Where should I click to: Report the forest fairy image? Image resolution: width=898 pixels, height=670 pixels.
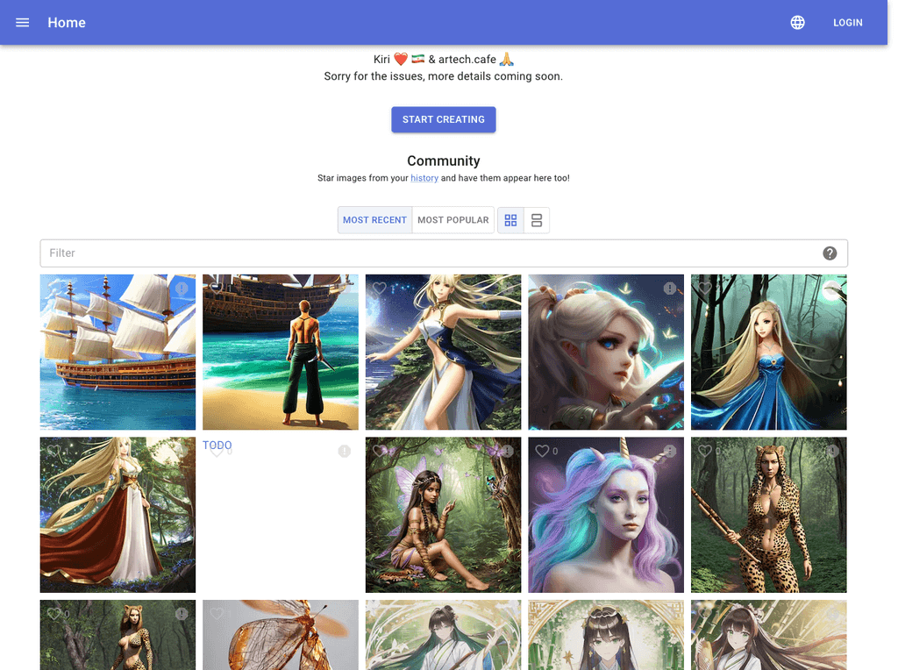[x=507, y=452]
